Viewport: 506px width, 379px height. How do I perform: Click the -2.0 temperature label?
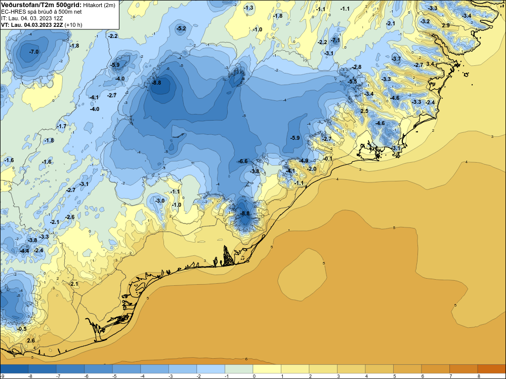(311, 169)
